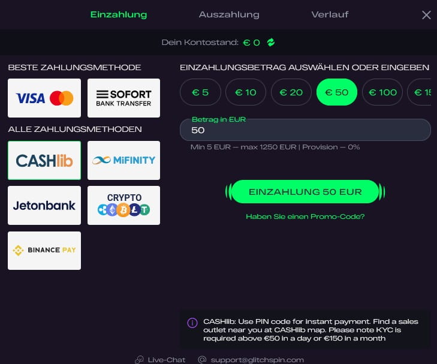Viewport: 437px width, 364px height.
Task: Choose Jetonbank as payment method
Action: [x=44, y=206]
